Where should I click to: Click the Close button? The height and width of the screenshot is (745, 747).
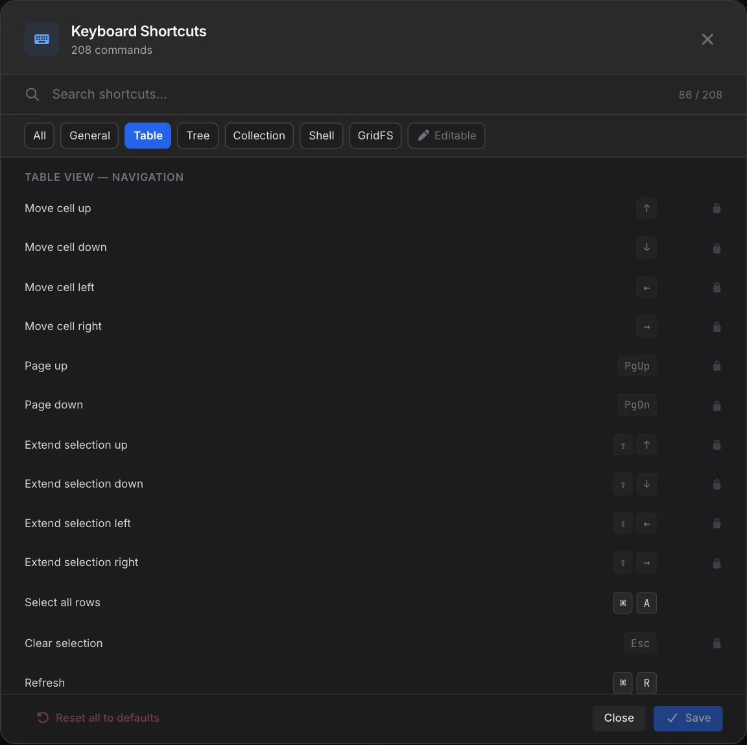point(619,718)
